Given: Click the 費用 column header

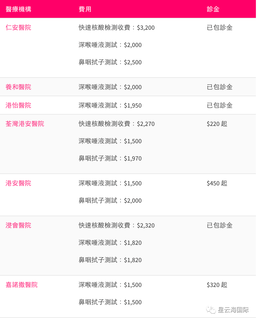Looking at the screenshot, I should point(85,9).
